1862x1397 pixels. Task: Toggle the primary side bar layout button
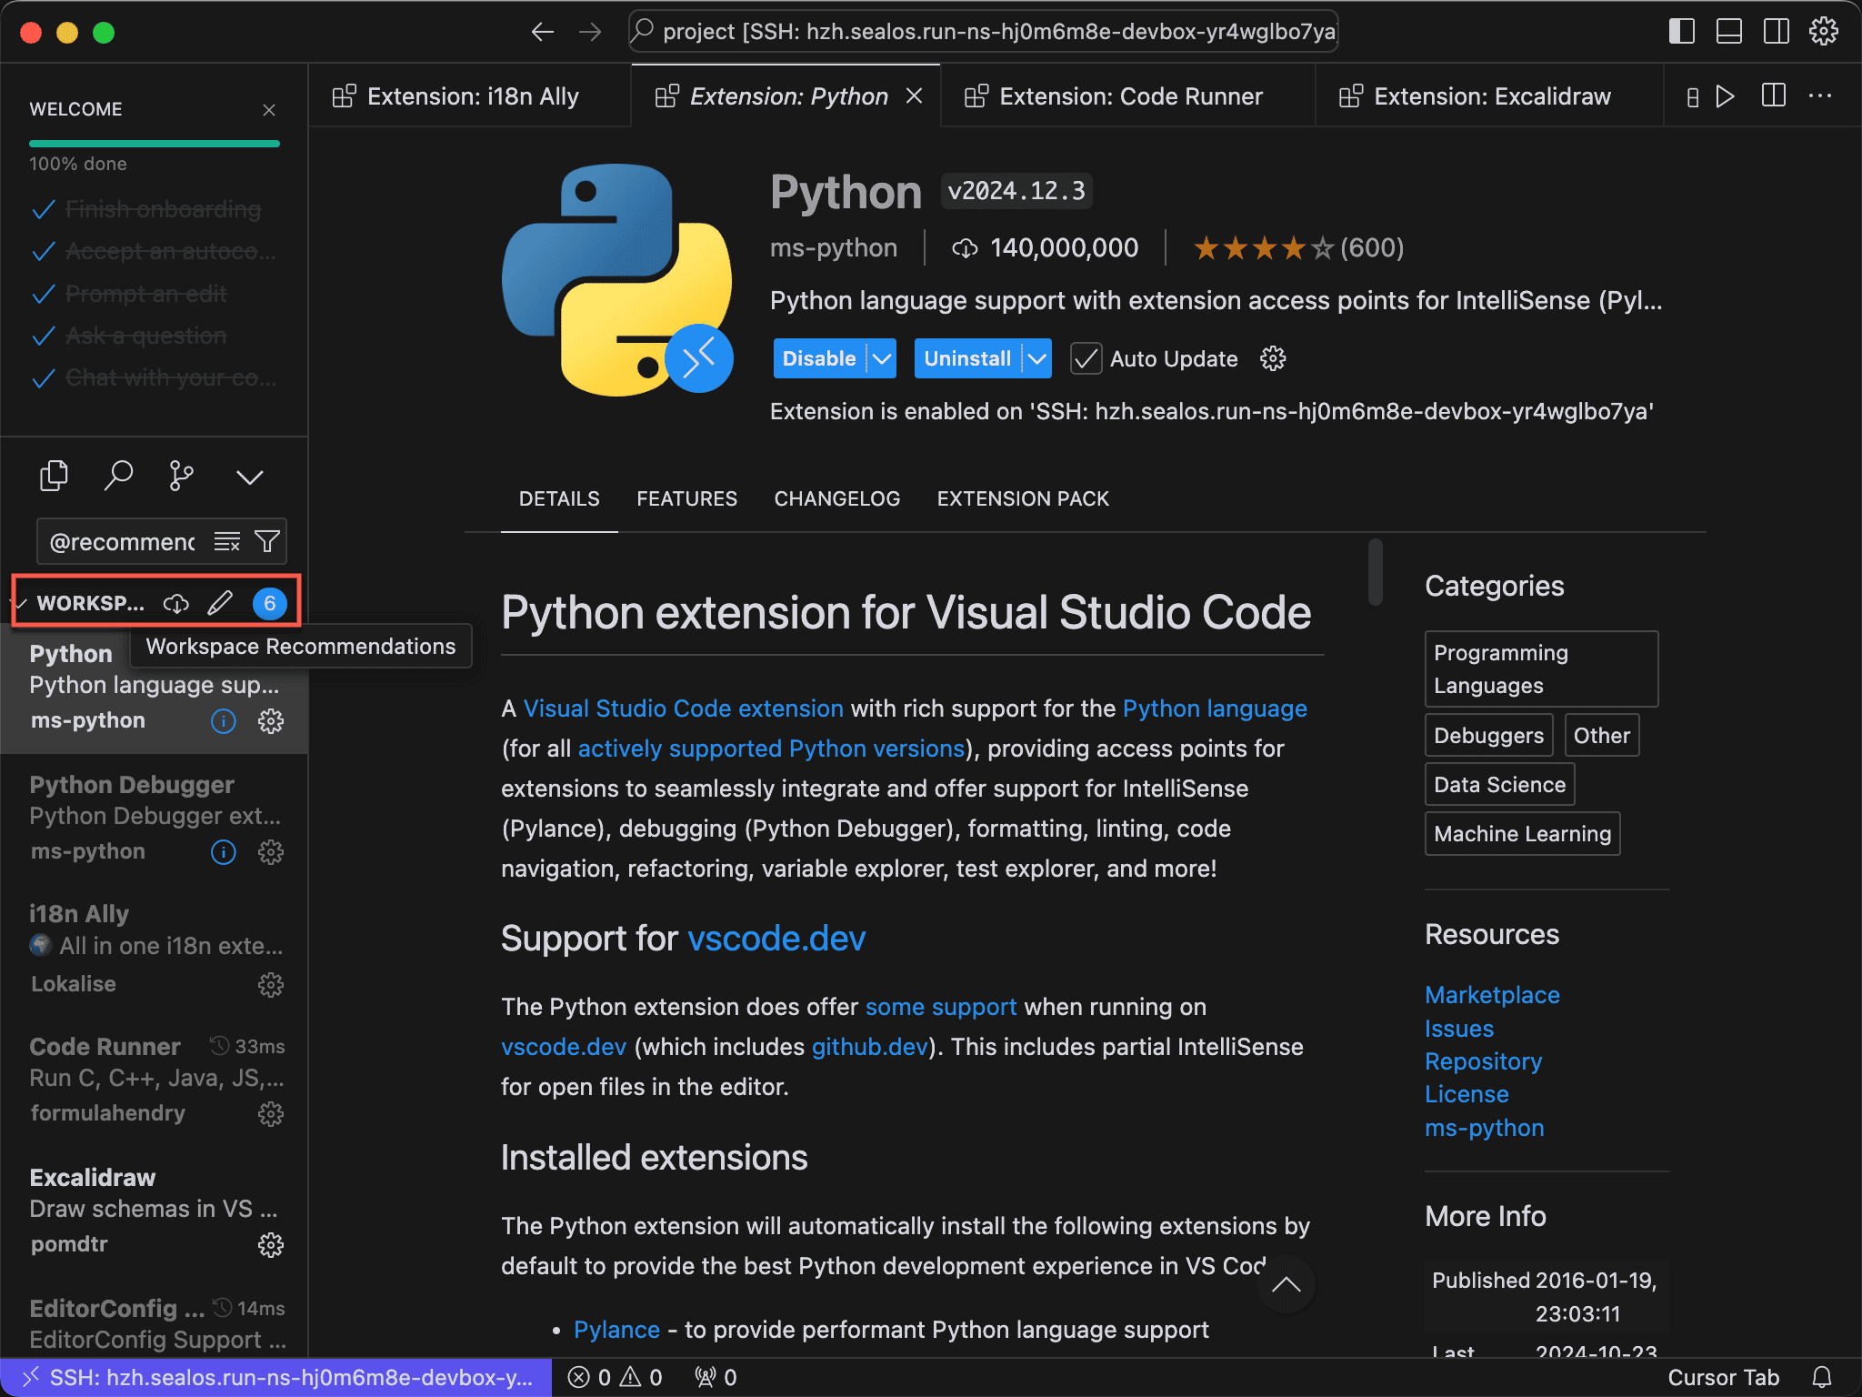coord(1681,32)
